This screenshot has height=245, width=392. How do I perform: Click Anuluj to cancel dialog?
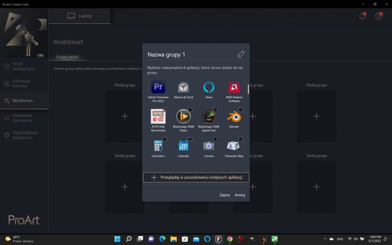tap(240, 195)
